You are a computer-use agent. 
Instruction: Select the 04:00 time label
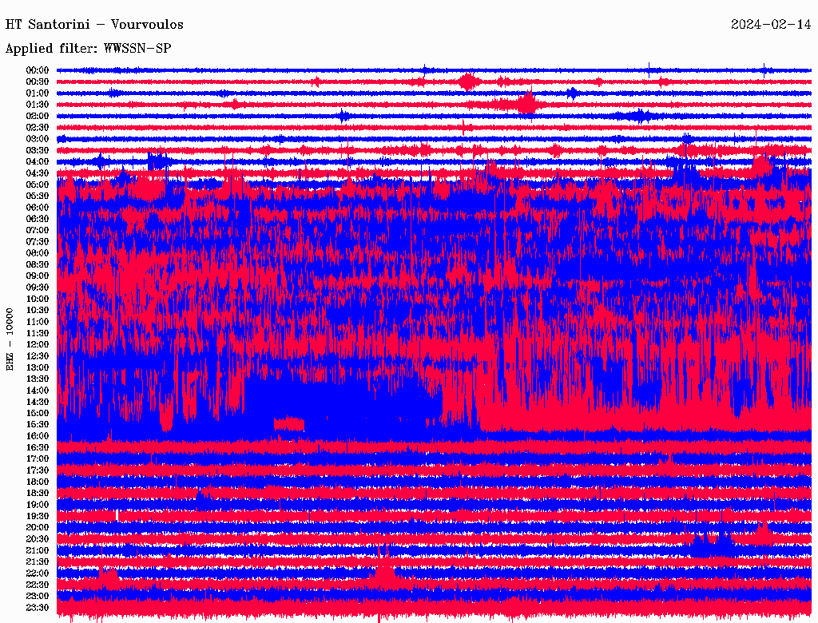coord(38,162)
